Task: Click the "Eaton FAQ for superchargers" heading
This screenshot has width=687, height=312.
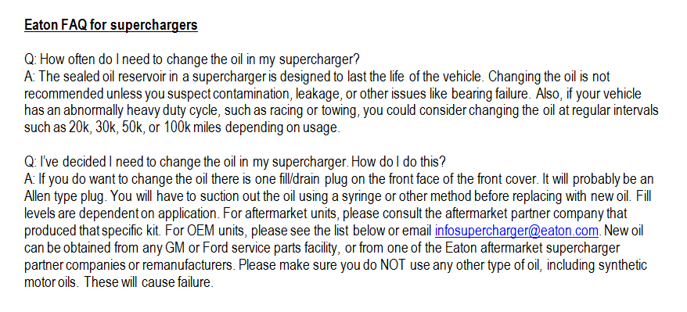Action: click(x=111, y=25)
